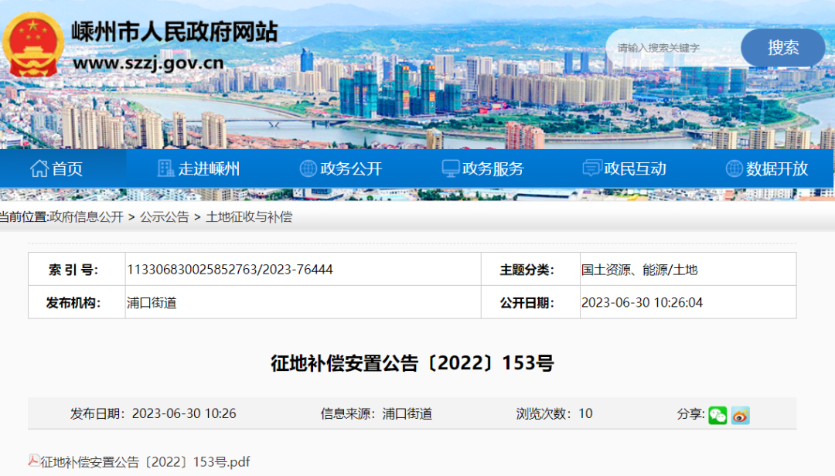This screenshot has height=476, width=835.
Task: Open 征地补偿安置公告〔2022〕153号.pdf attachment link
Action: click(145, 462)
